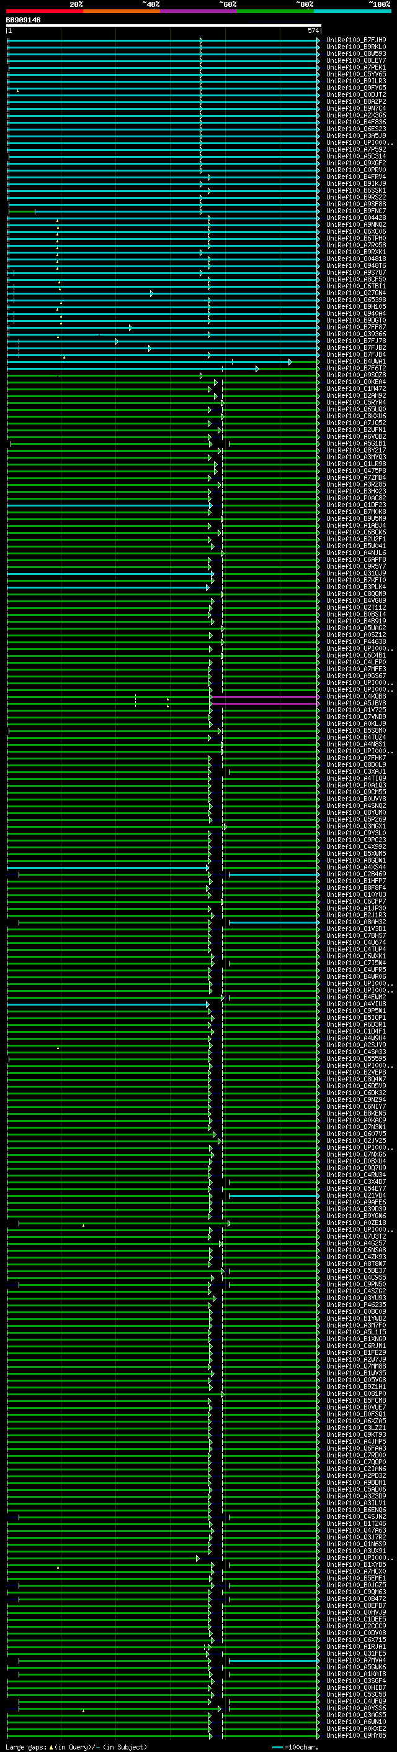This screenshot has width=397, height=1752.
Task: Select hit UniRef100_A7P592
Action: 356,150
